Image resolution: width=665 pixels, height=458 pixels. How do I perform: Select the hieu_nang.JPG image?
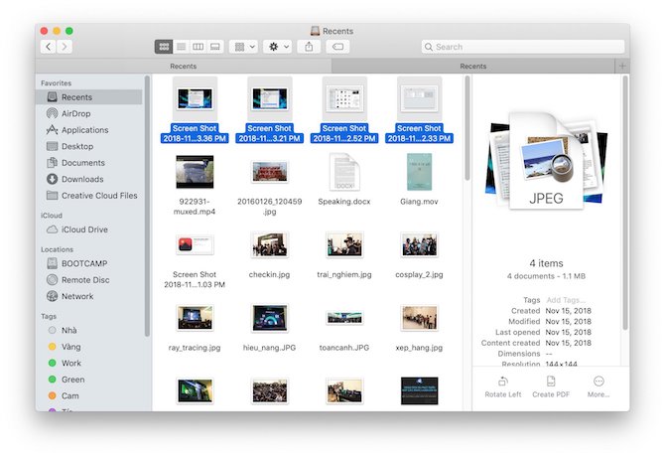[269, 328]
